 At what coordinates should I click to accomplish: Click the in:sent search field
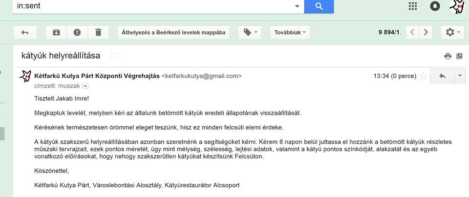[x=151, y=6]
